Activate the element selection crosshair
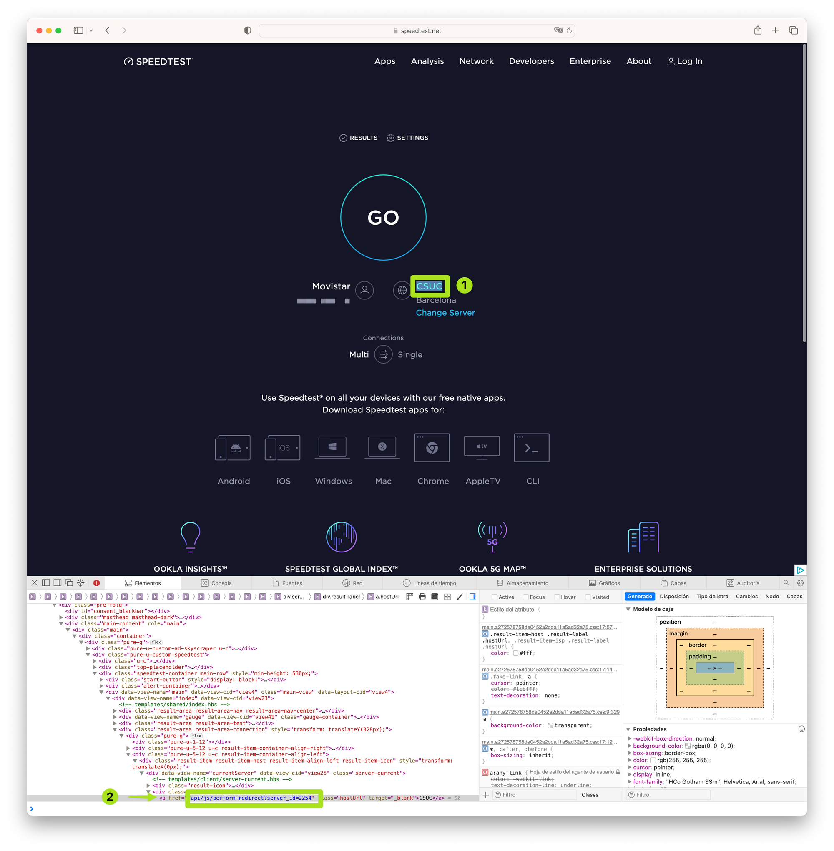 [80, 582]
